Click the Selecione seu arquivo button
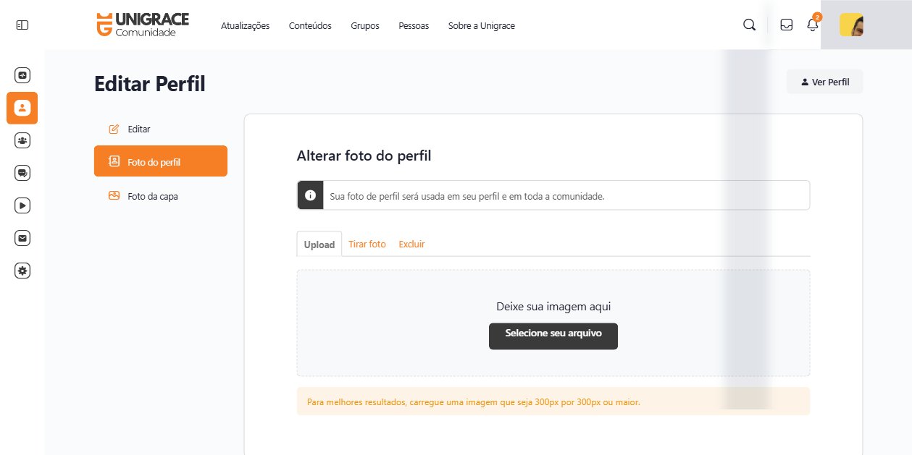 point(553,336)
